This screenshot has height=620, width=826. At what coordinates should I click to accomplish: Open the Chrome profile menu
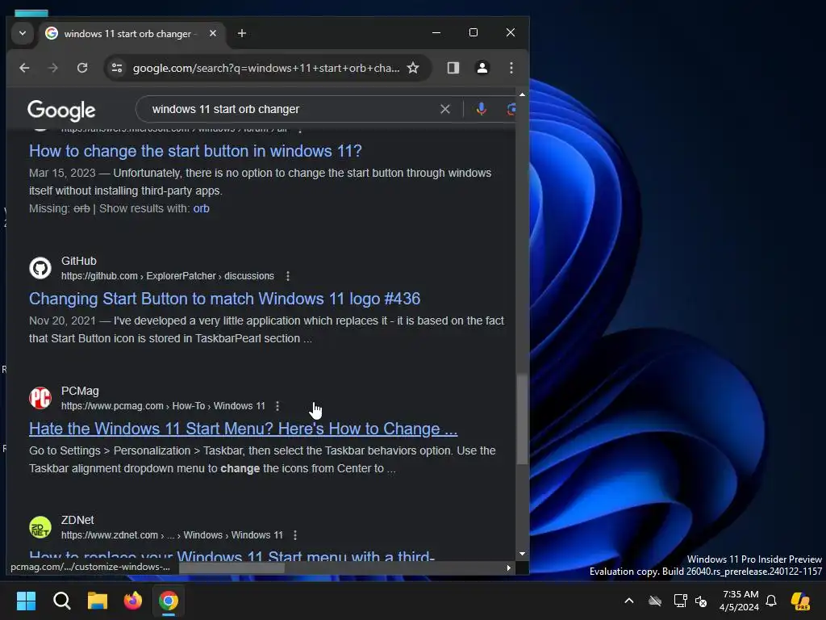482,68
